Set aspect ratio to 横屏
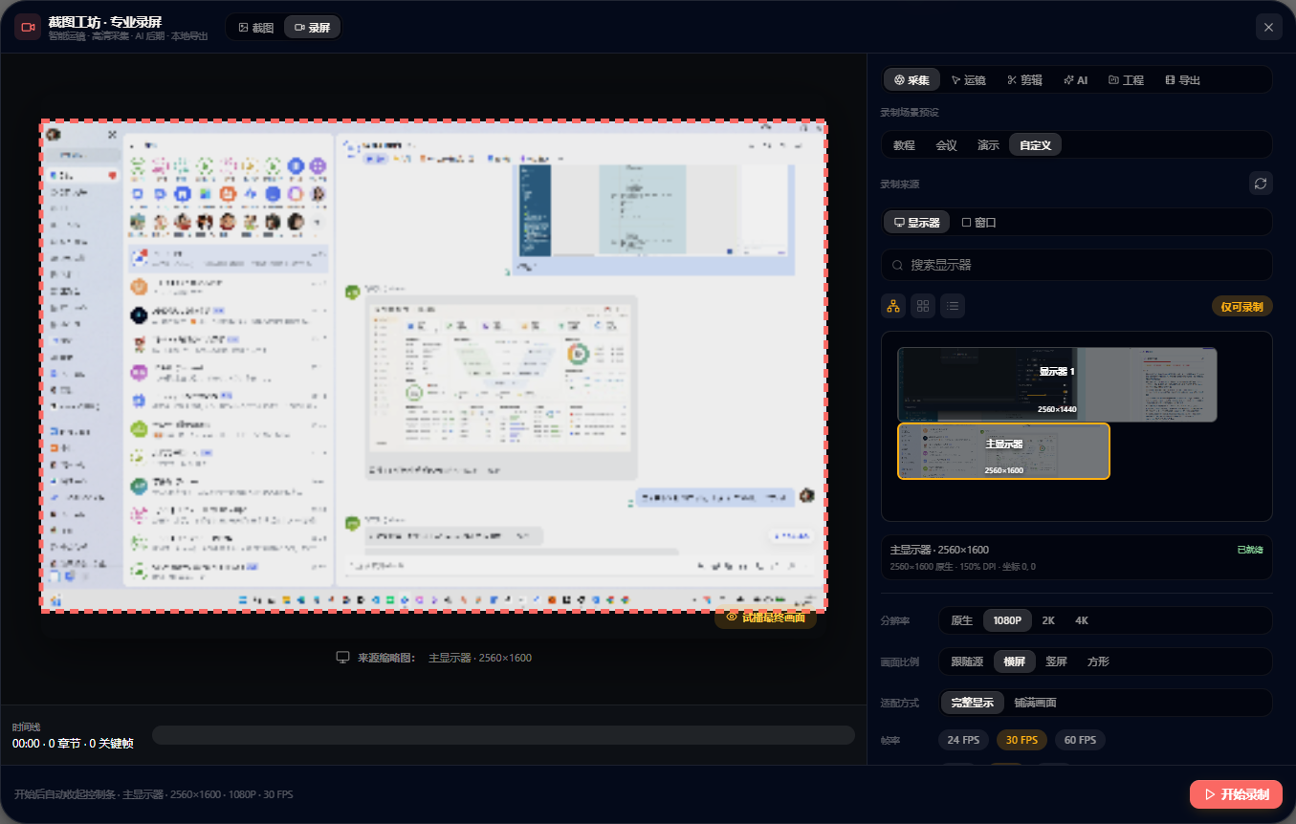 tap(1014, 661)
